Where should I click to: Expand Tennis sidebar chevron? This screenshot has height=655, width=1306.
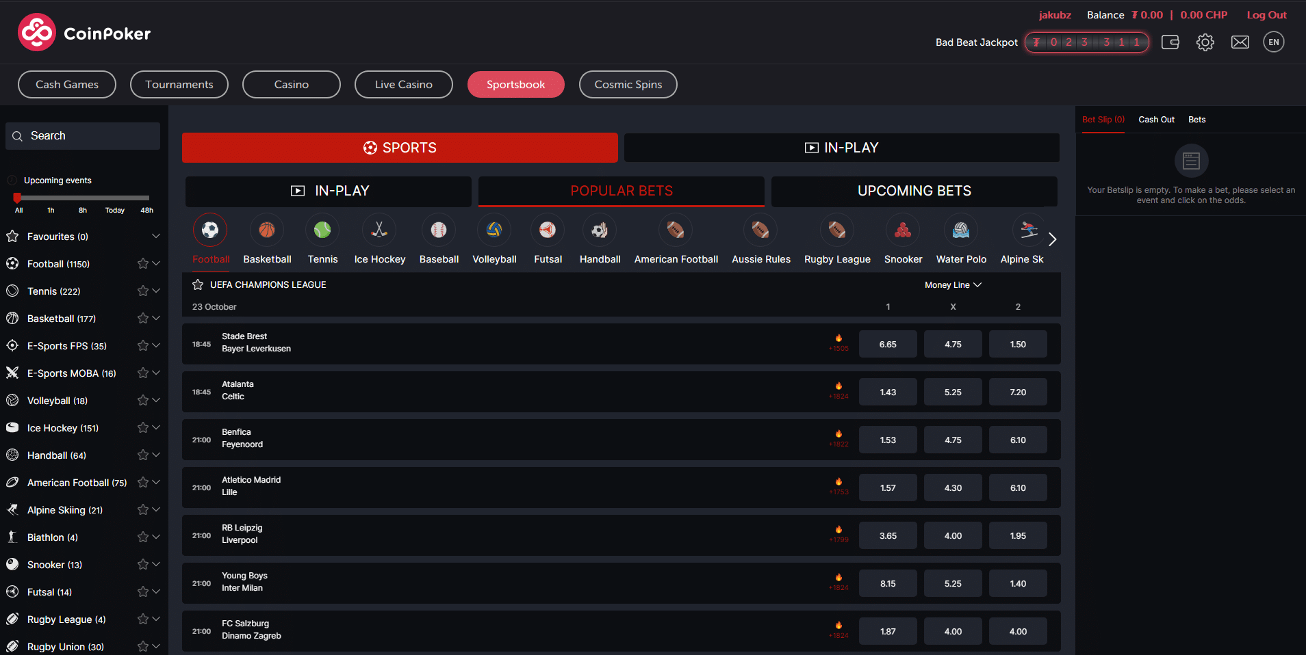pos(156,291)
